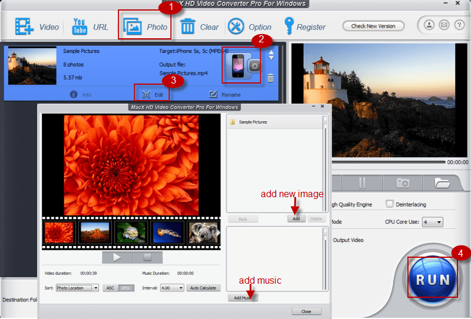Click the lighthouse preview in the main window
471x319 pixels.
pyautogui.click(x=379, y=100)
